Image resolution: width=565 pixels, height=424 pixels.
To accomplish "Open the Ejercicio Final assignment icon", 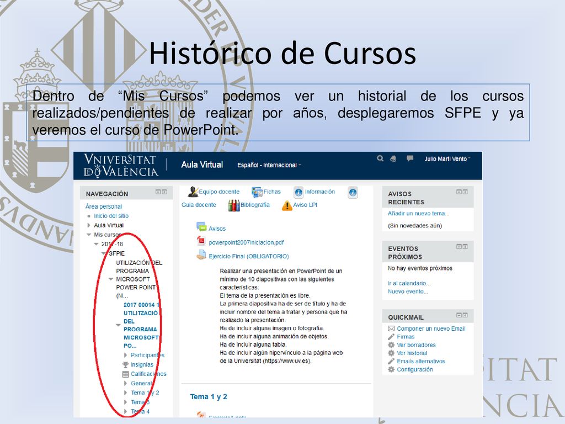I will point(201,255).
